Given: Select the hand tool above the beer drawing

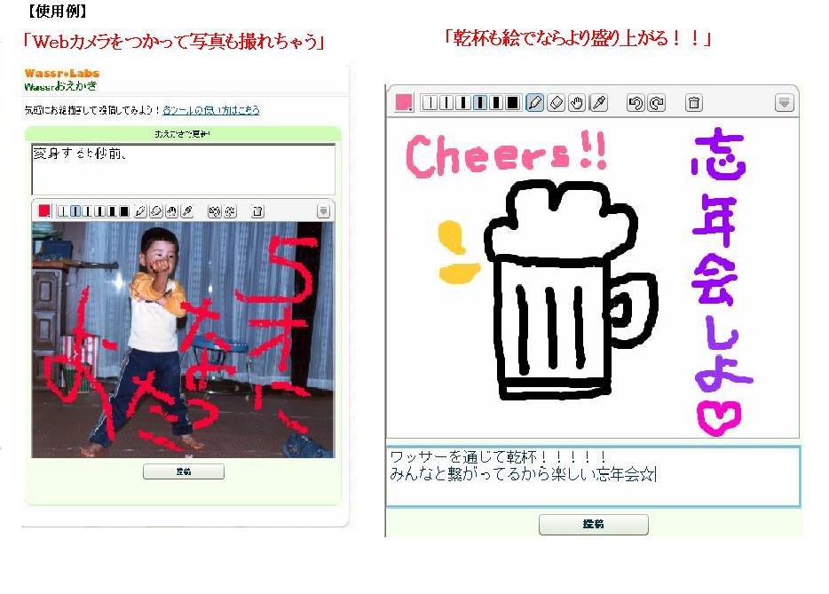Looking at the screenshot, I should pyautogui.click(x=577, y=103).
